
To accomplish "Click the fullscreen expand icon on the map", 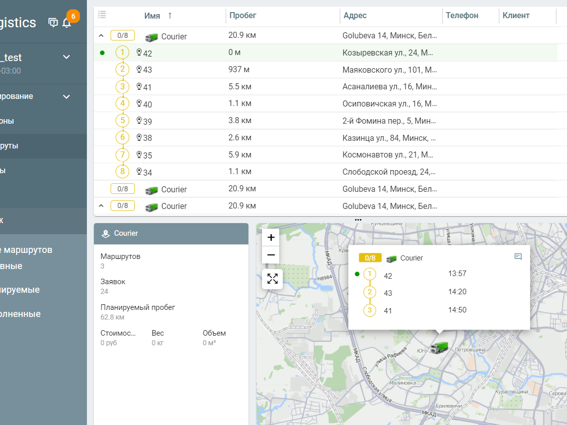I will click(x=271, y=278).
